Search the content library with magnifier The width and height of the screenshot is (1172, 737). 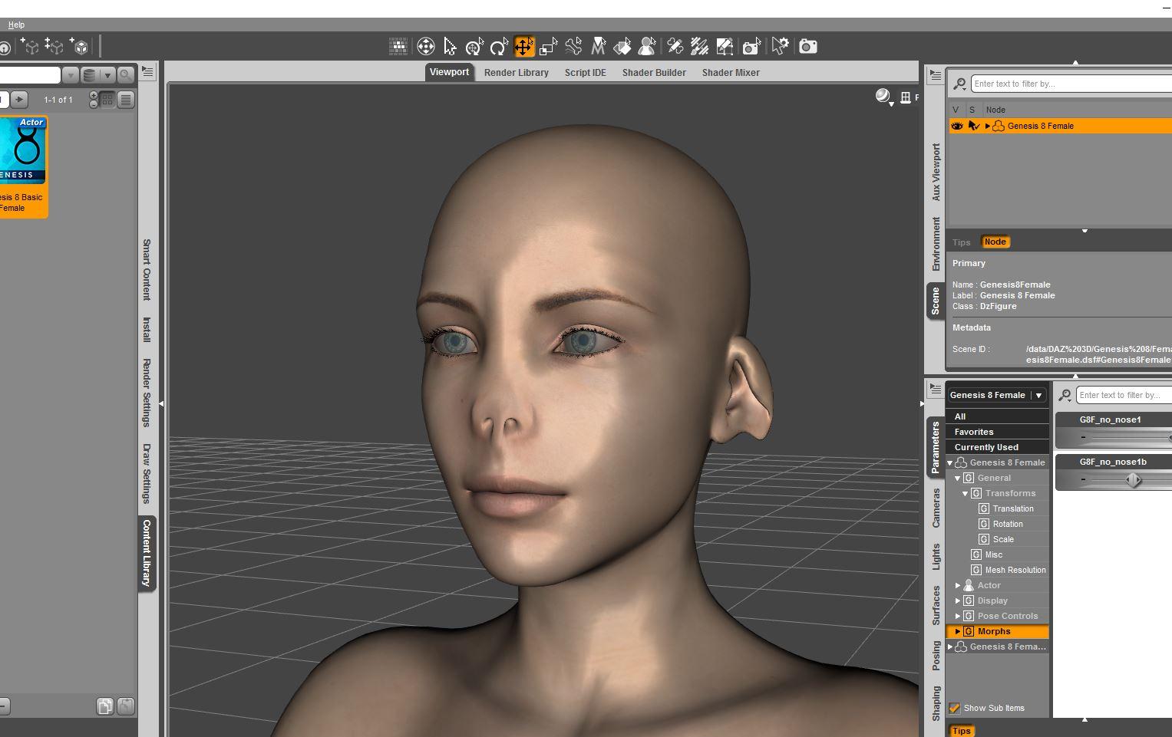pyautogui.click(x=126, y=74)
